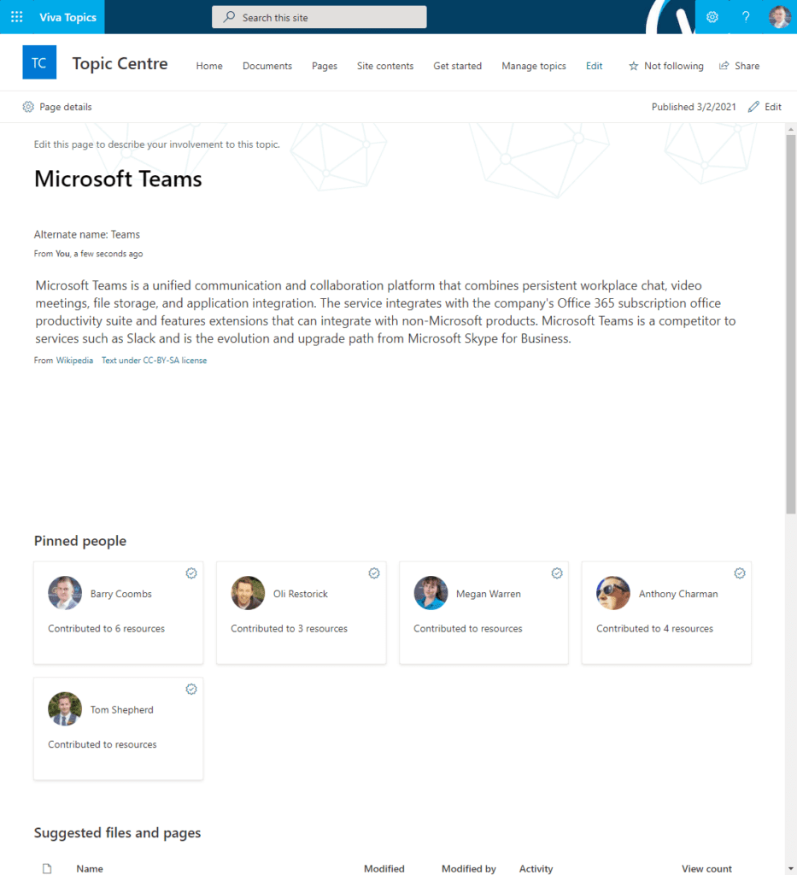Select the Barry Coombs name
Screen dimensions: 797x875
click(x=121, y=594)
